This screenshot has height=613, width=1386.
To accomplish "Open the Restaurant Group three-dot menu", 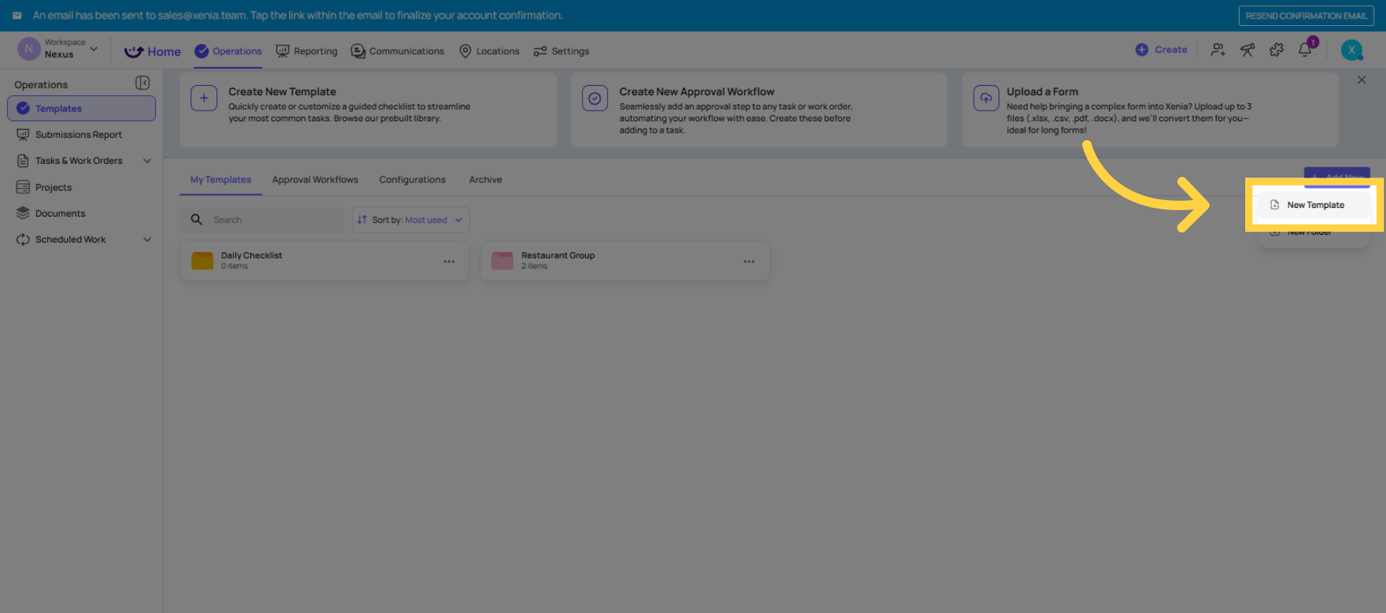I will tap(749, 261).
